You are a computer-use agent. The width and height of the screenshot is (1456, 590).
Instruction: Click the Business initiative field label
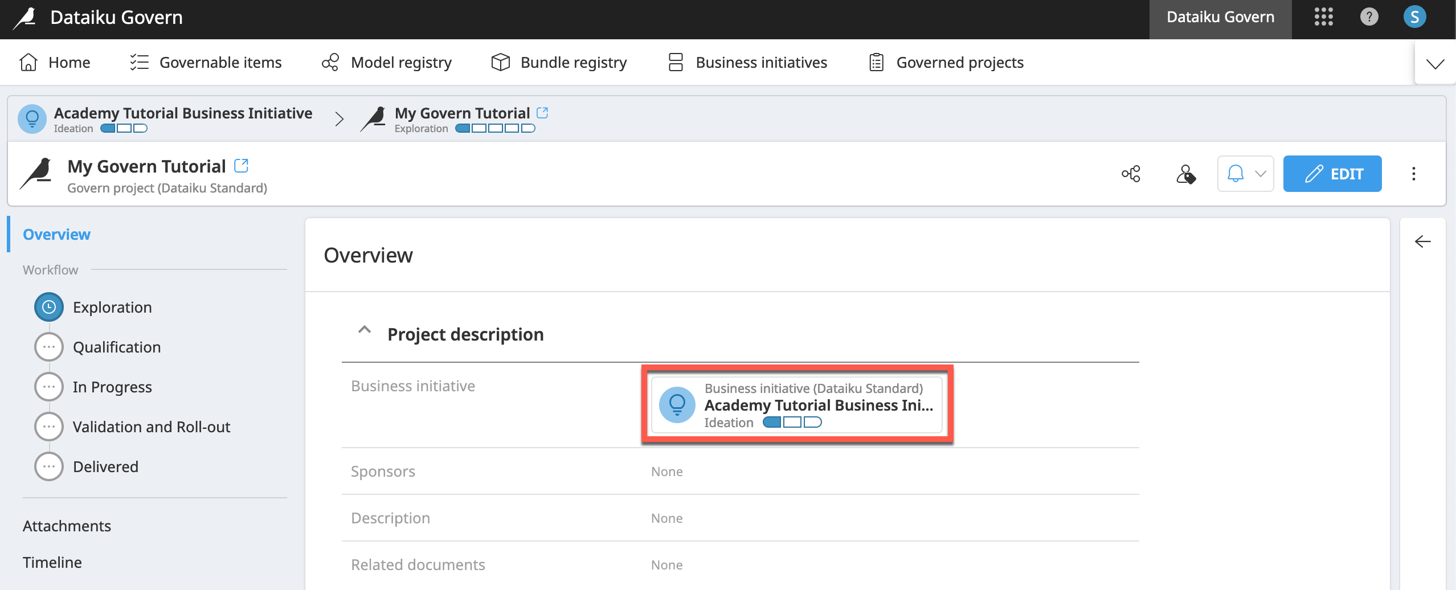[413, 386]
